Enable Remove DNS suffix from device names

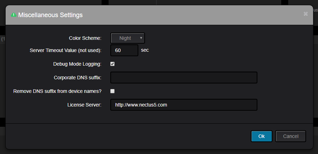coord(112,91)
